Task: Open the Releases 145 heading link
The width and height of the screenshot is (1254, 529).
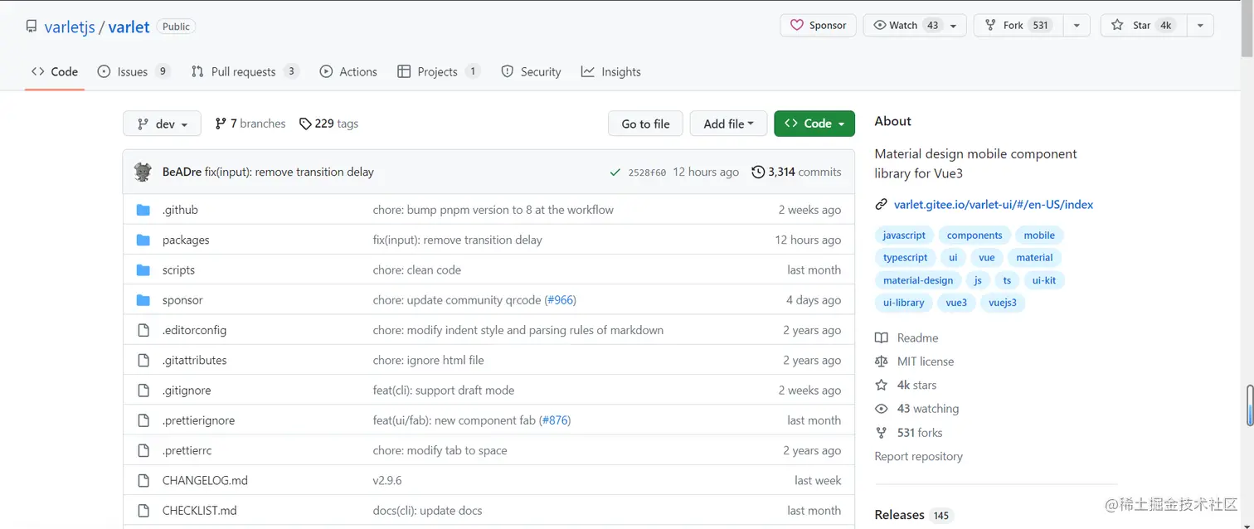Action: coord(912,515)
